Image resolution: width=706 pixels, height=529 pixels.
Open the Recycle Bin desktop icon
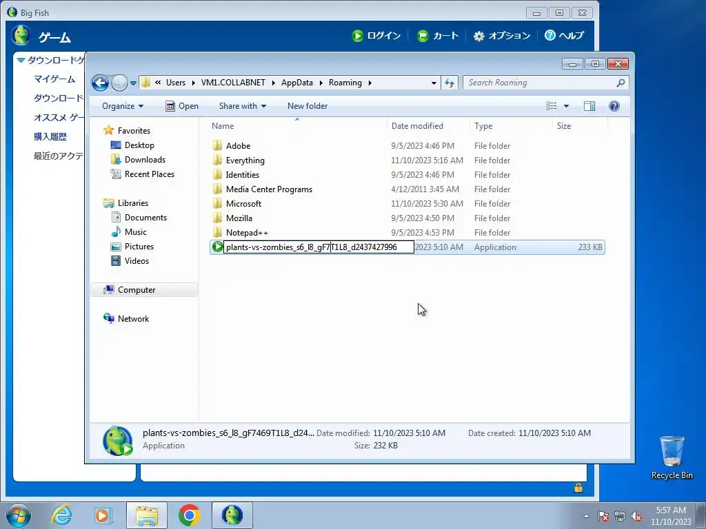point(672,457)
